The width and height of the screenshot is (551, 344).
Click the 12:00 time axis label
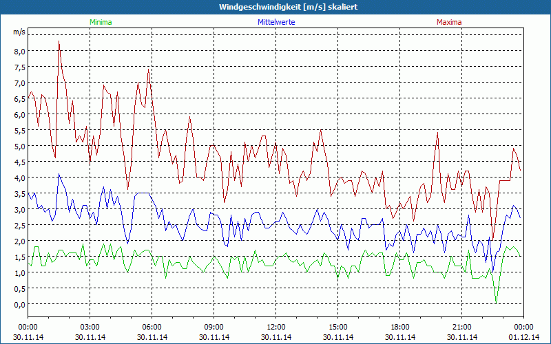click(x=276, y=327)
